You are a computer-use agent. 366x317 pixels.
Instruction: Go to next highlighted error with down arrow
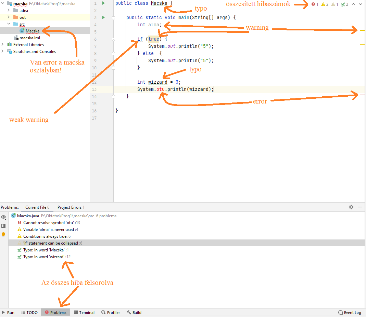pyautogui.click(x=361, y=4)
